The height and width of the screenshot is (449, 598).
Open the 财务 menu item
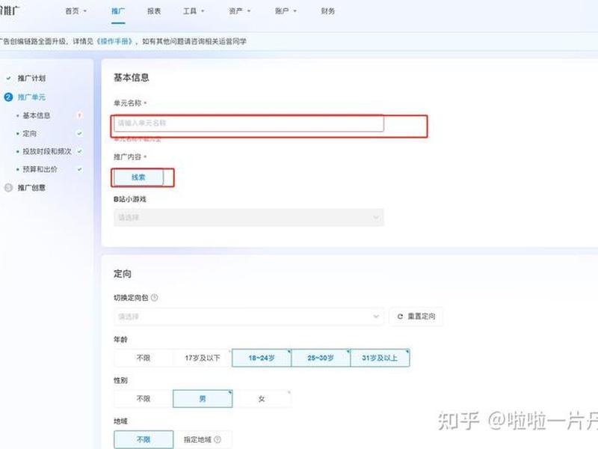(328, 11)
